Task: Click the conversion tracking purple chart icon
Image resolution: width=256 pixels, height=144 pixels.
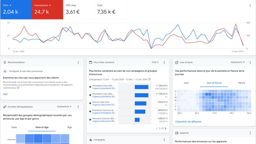Action: click(x=5, y=71)
